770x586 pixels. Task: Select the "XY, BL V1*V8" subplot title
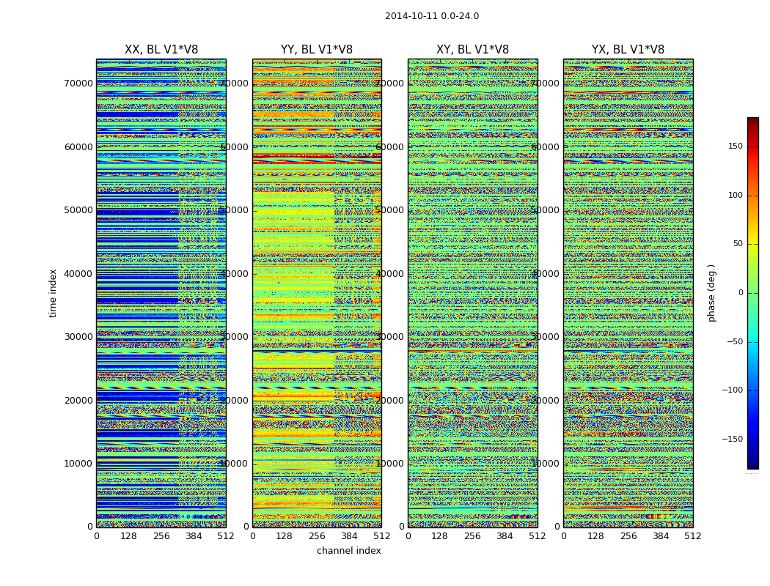pos(472,50)
